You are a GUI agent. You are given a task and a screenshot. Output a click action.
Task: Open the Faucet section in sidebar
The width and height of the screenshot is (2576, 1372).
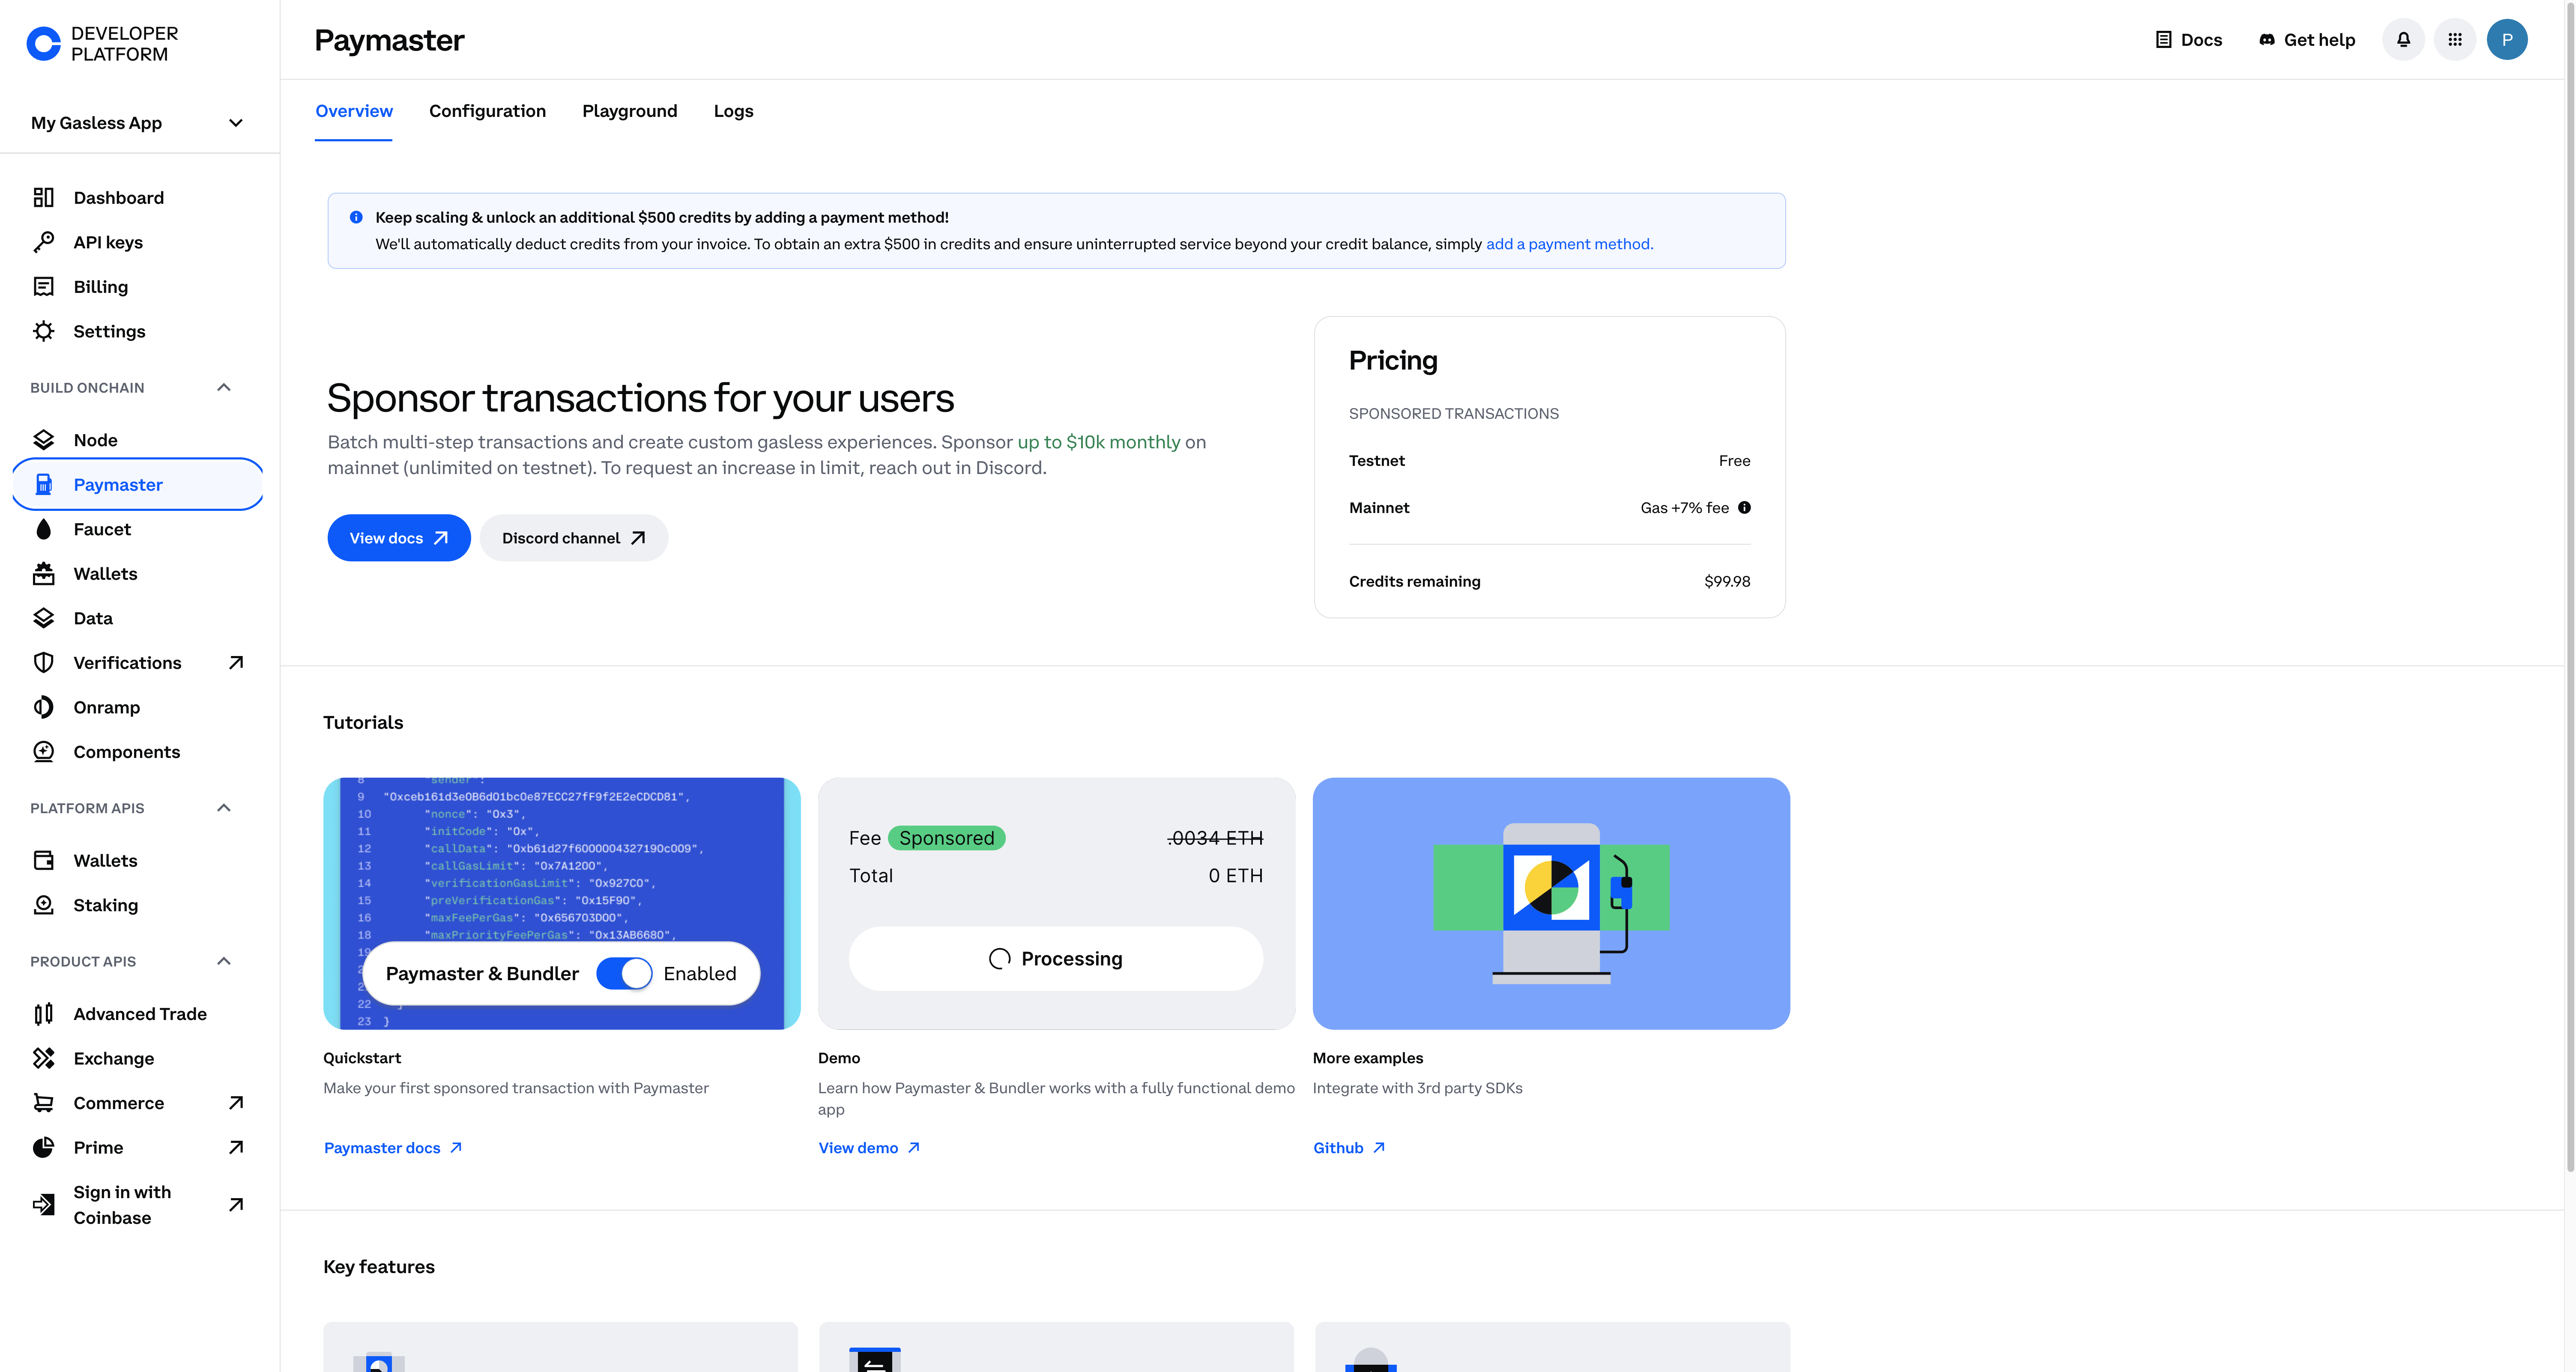pyautogui.click(x=44, y=528)
